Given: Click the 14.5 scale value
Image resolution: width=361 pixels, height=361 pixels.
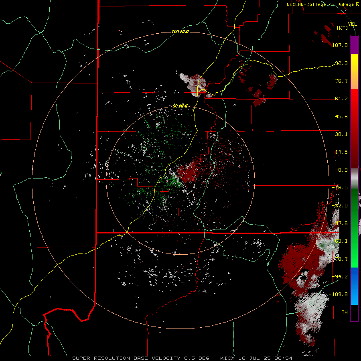Looking at the screenshot, I should point(341,152).
